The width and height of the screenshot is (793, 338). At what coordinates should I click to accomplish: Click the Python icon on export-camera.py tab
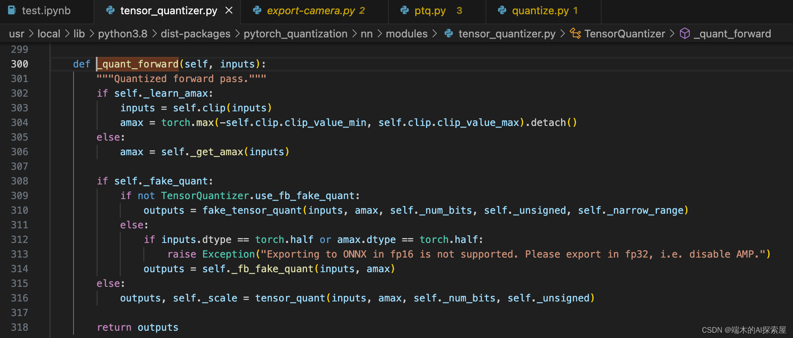tap(257, 10)
